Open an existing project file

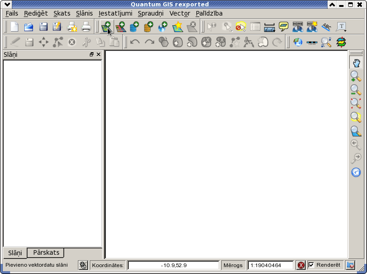pyautogui.click(x=29, y=27)
